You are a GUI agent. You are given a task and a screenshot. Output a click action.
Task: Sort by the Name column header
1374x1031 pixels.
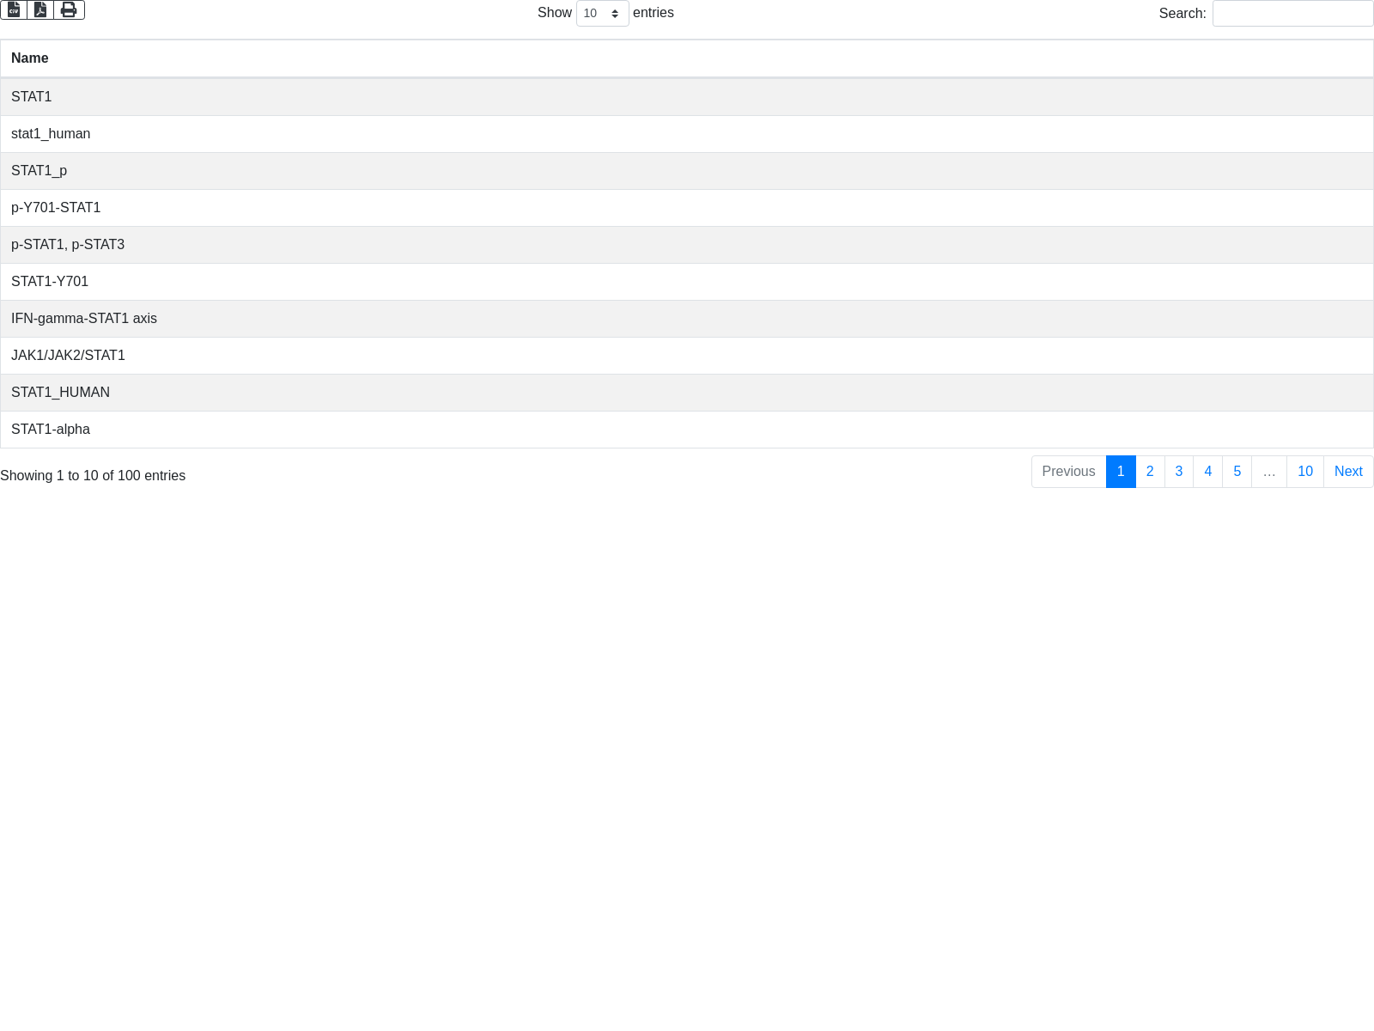tap(30, 58)
